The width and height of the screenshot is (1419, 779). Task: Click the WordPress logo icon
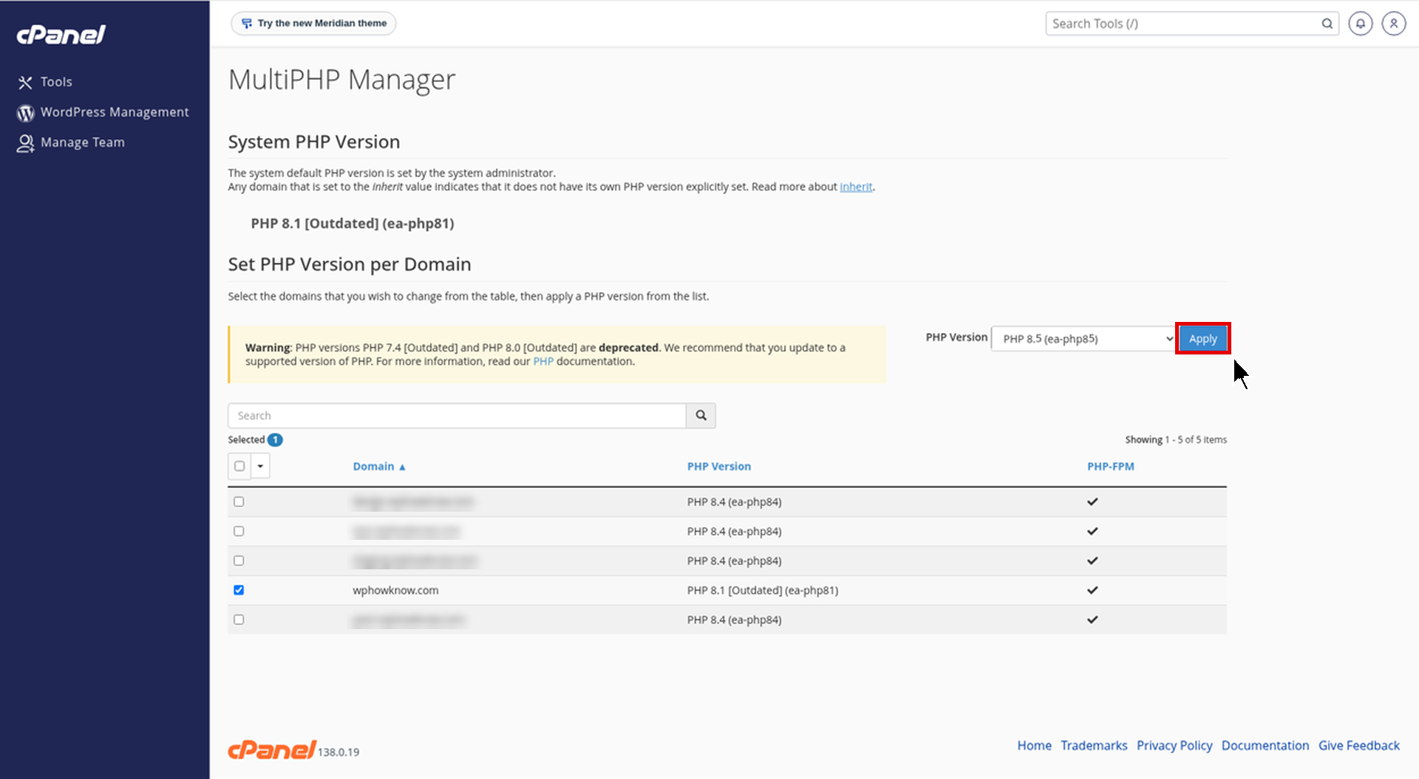[x=26, y=113]
